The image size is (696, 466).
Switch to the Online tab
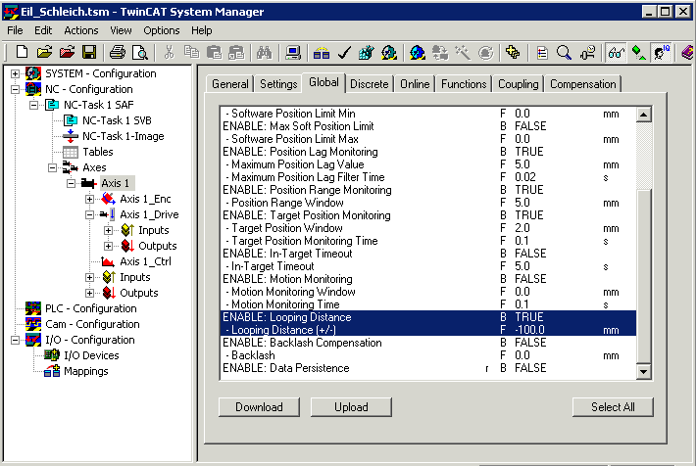(x=415, y=84)
